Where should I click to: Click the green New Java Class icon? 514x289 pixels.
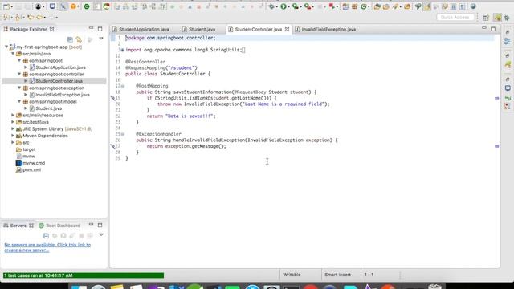364,6
